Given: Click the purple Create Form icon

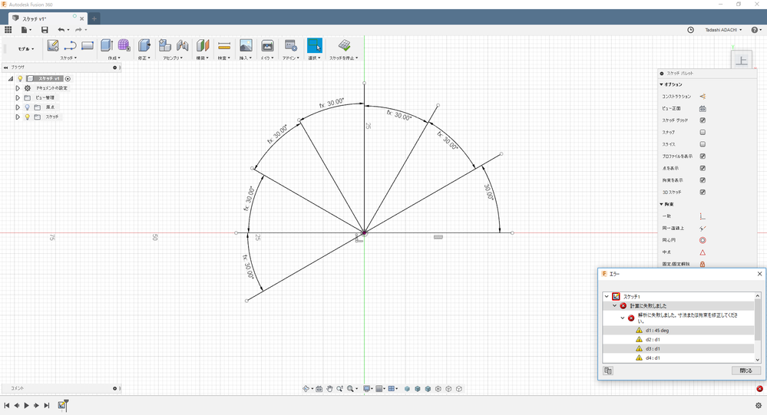Looking at the screenshot, I should [124, 45].
